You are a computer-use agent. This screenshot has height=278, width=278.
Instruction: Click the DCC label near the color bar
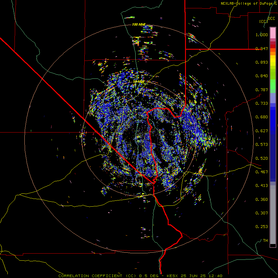pos(272,19)
